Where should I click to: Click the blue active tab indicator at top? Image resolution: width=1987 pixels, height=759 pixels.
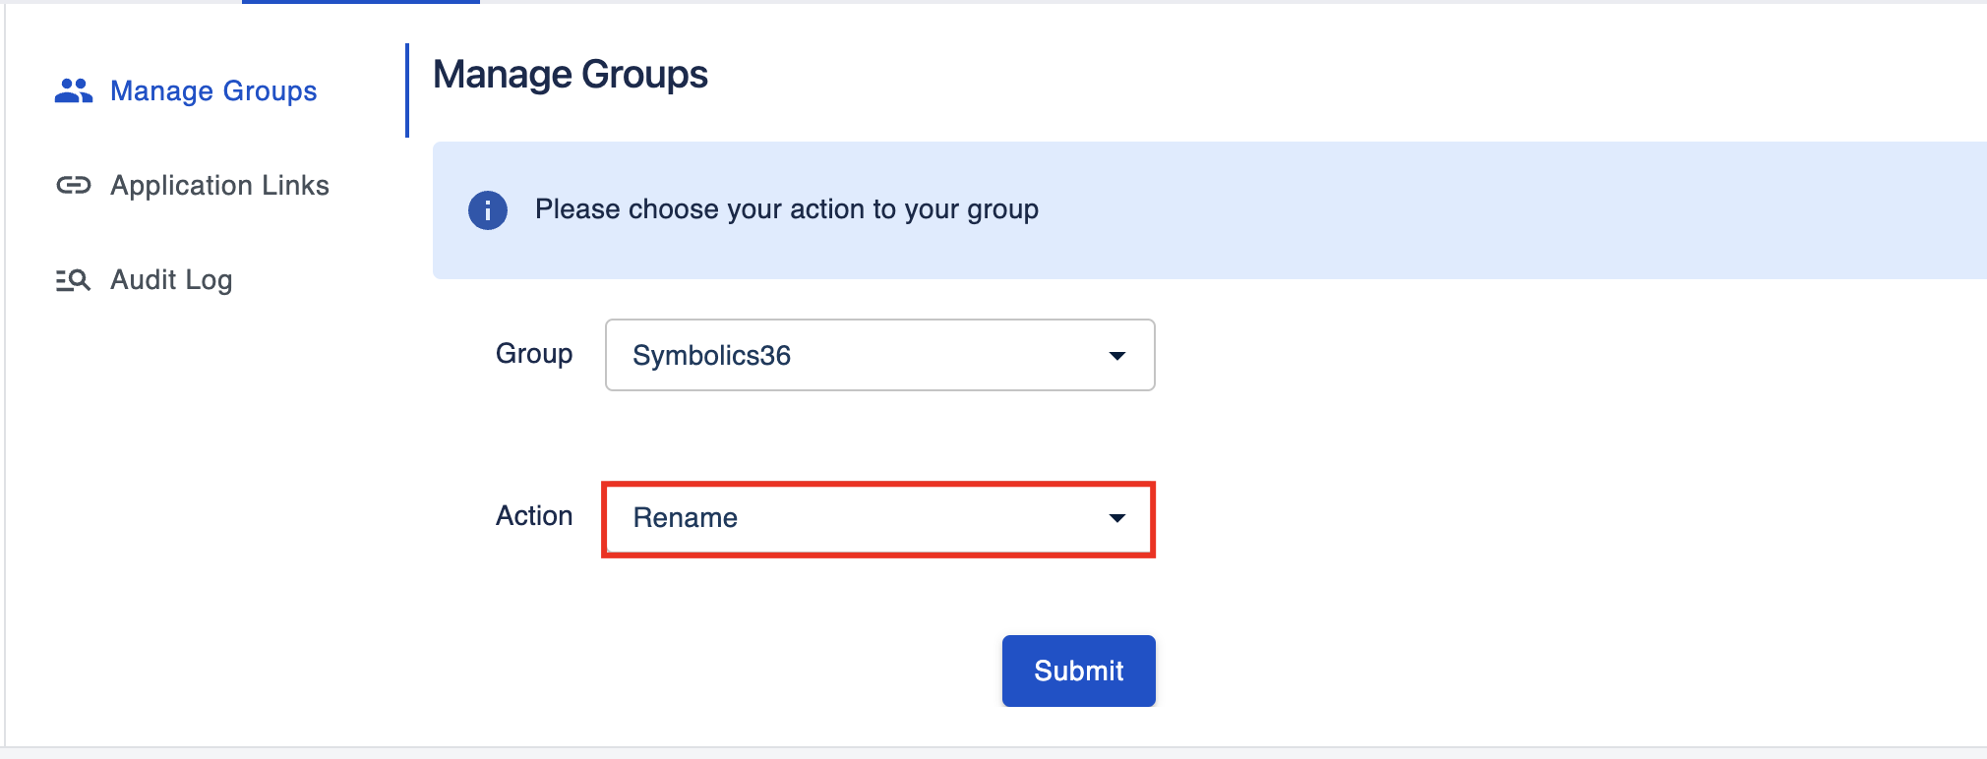[360, 2]
